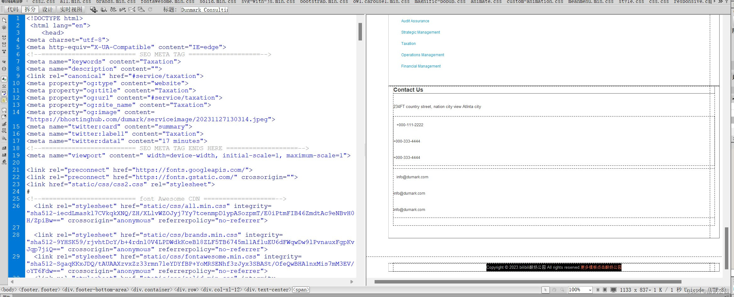This screenshot has width=734, height=297.
Task: Open the bootstrap.min.css related file tab
Action: [324, 2]
